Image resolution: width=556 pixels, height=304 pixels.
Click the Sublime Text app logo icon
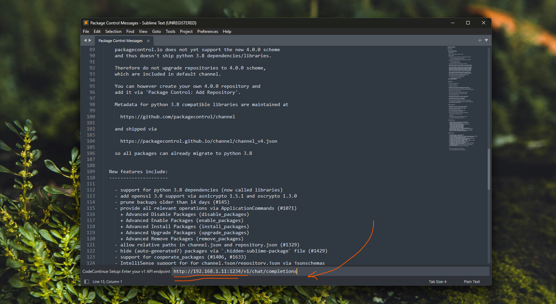(86, 23)
